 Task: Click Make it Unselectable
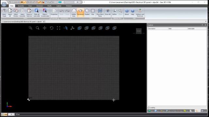[45, 13]
